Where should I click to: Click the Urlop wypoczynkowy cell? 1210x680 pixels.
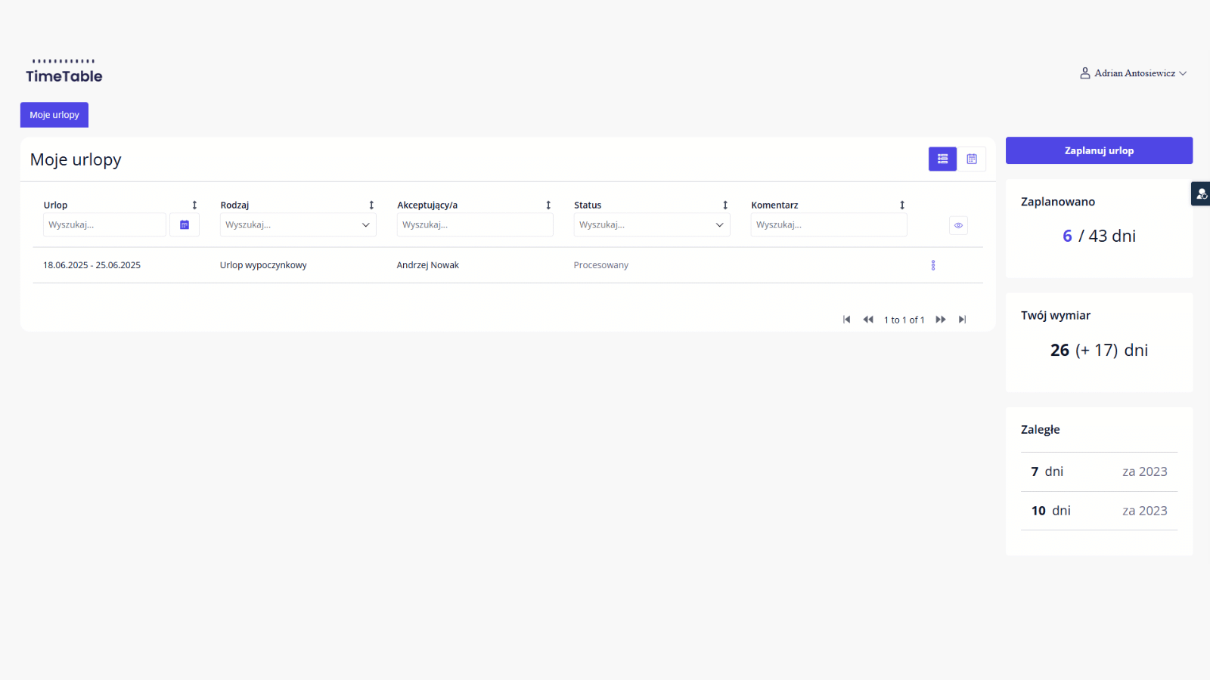click(263, 265)
